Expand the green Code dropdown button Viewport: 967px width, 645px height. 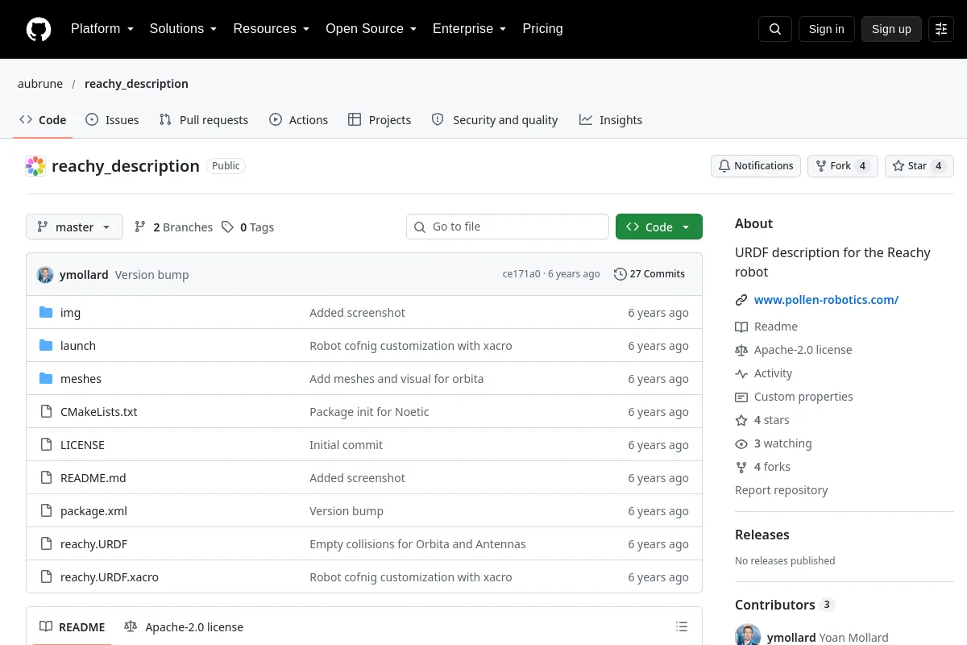(659, 227)
